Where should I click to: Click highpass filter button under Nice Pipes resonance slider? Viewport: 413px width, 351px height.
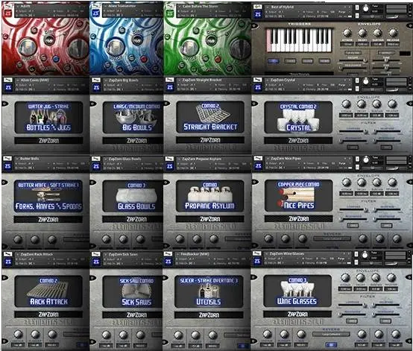pos(386,226)
